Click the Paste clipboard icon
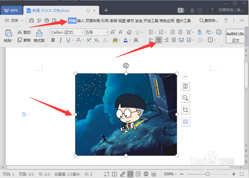Screen dimensions: 249x178 point(8,33)
